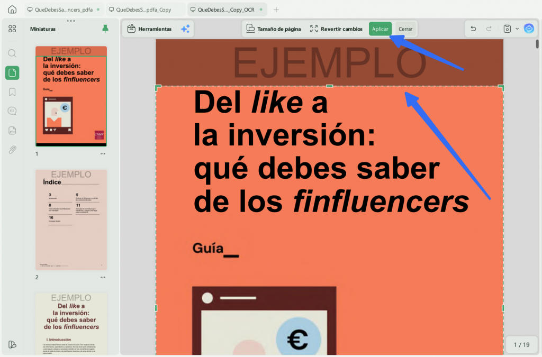This screenshot has height=357, width=542.
Task: Toggle the green pin on Miniaturas panel
Action: tap(105, 29)
